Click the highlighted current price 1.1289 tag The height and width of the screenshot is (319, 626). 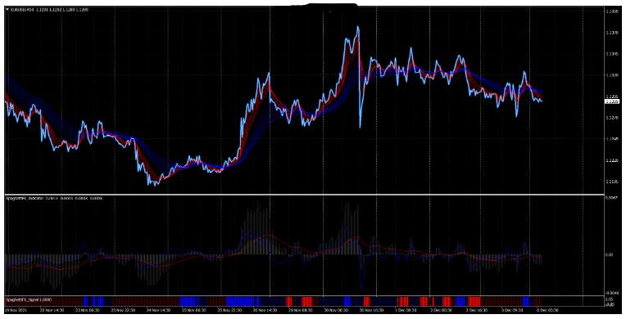pos(611,102)
